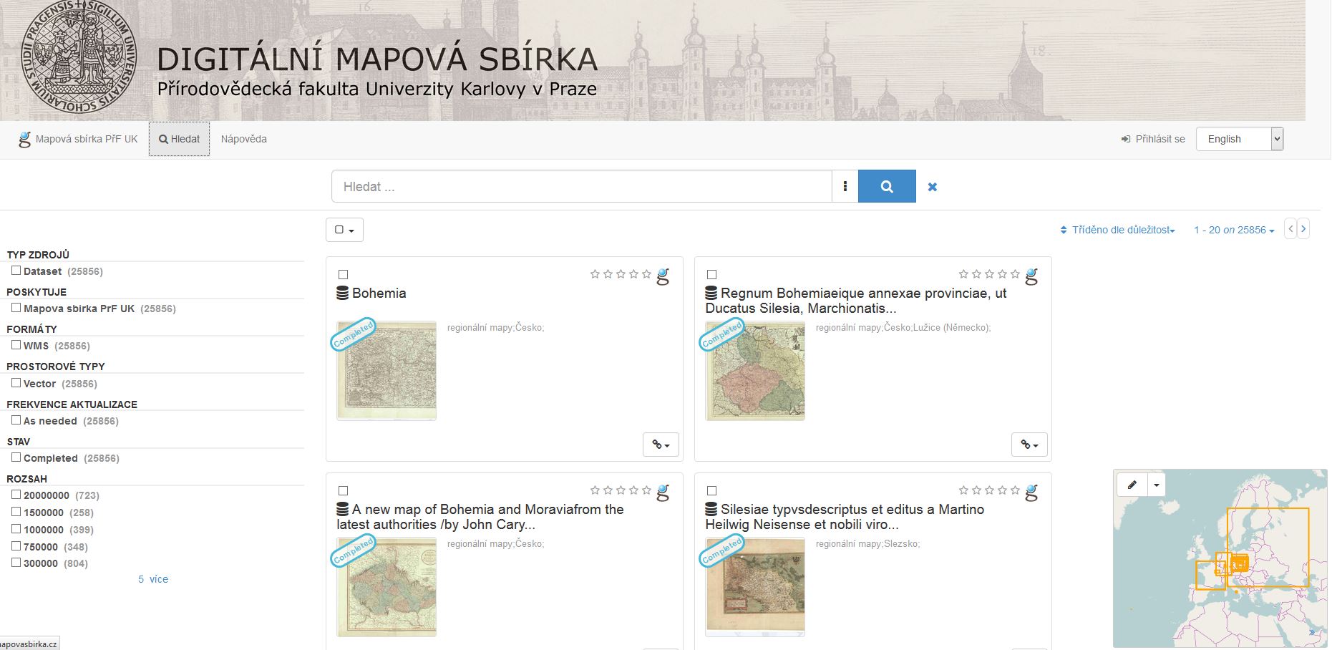
Task: Rate A new map of Bohemia five stars
Action: [x=646, y=490]
